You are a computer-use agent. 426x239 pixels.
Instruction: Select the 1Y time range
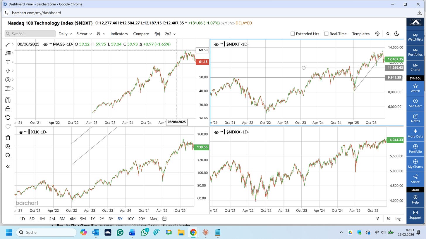click(x=92, y=219)
